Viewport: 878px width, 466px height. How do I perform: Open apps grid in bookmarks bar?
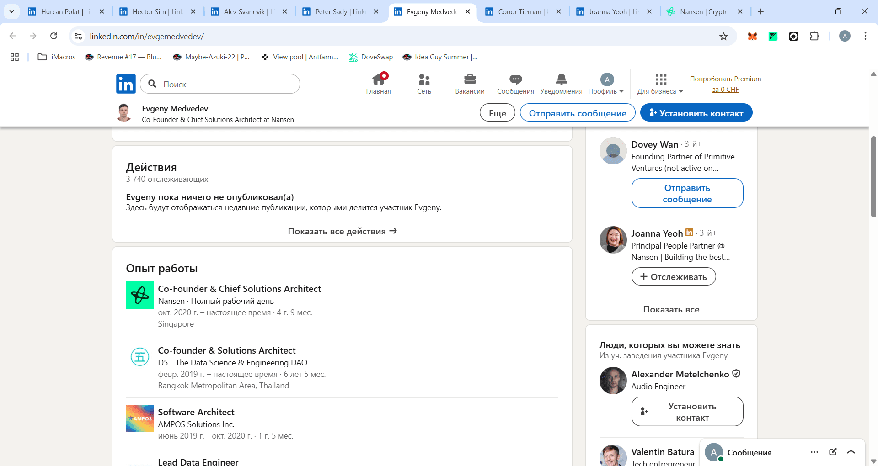tap(15, 57)
